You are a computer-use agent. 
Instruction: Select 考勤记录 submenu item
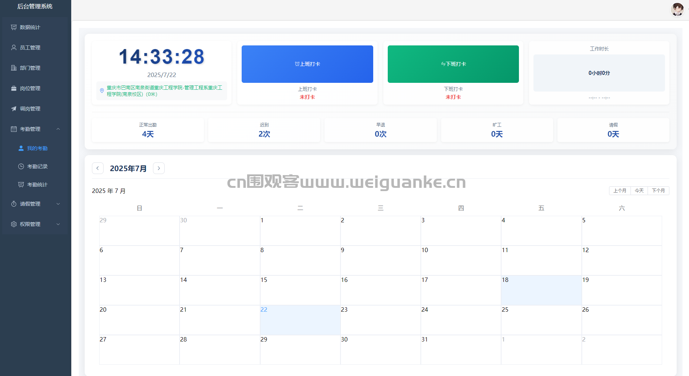click(35, 166)
